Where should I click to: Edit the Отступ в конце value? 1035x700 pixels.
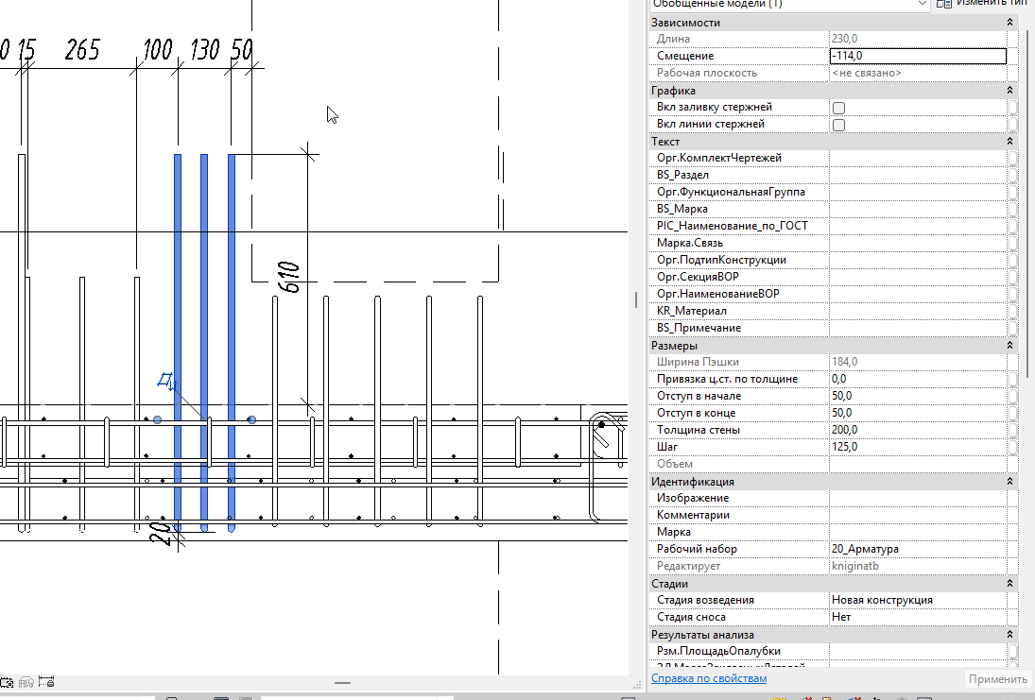(918, 413)
